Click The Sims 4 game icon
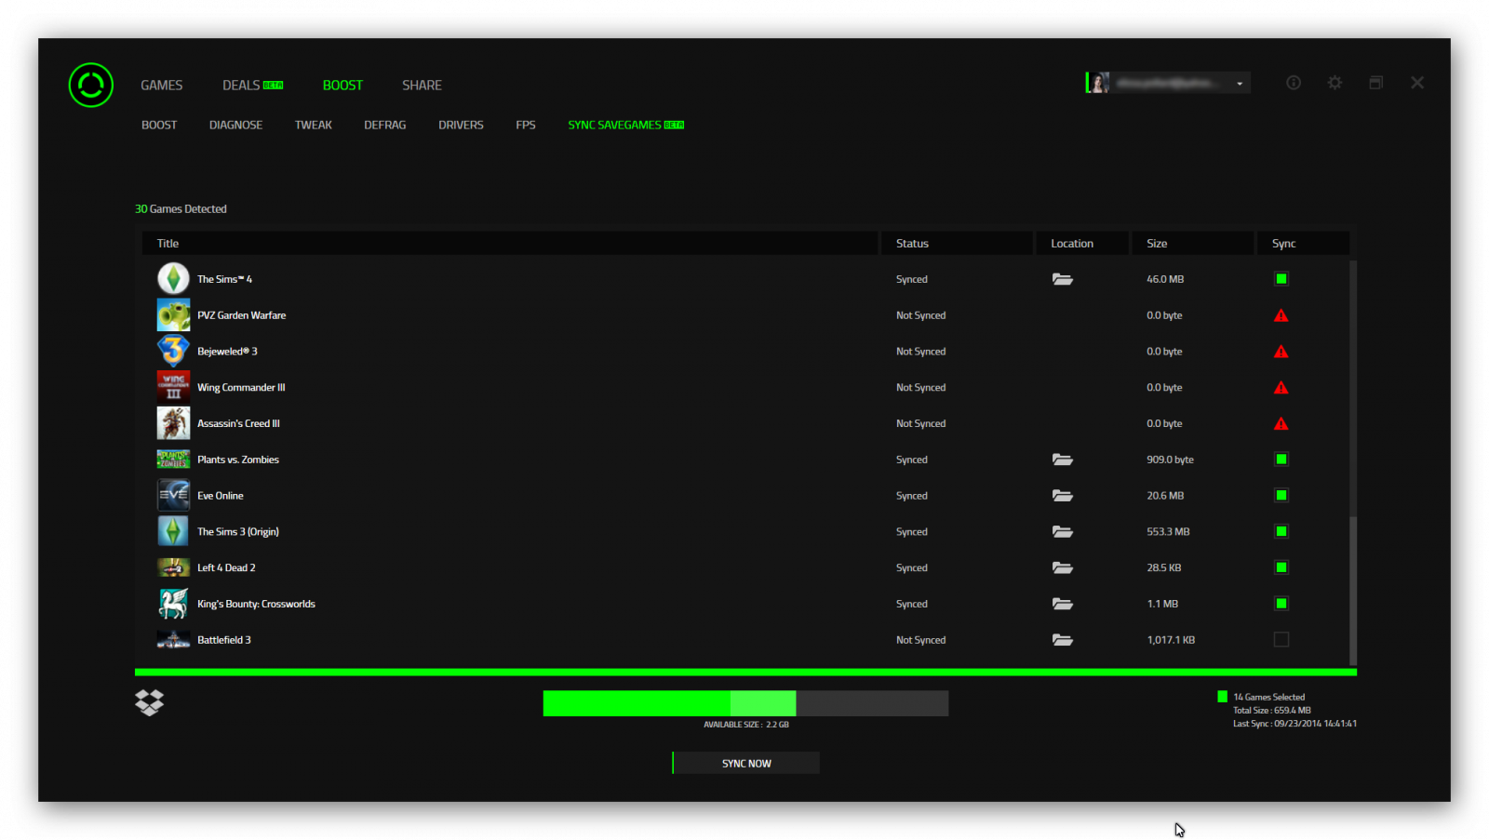The image size is (1489, 840). [173, 279]
